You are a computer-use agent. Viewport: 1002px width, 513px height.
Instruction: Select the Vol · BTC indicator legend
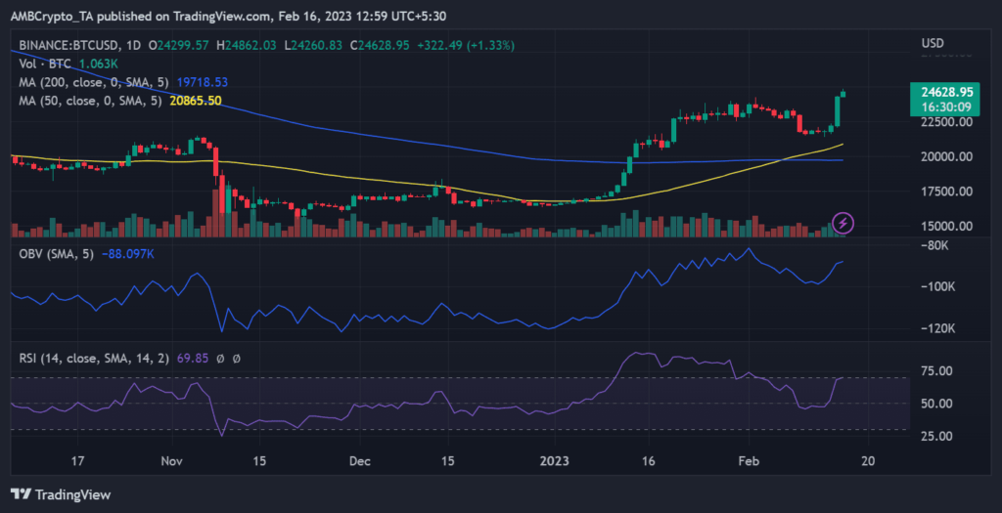click(x=45, y=64)
